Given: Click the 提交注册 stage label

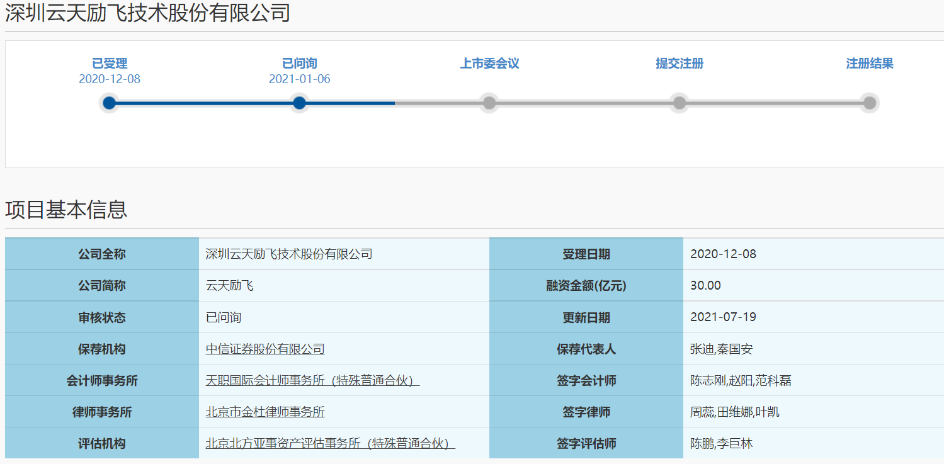Looking at the screenshot, I should pos(680,64).
